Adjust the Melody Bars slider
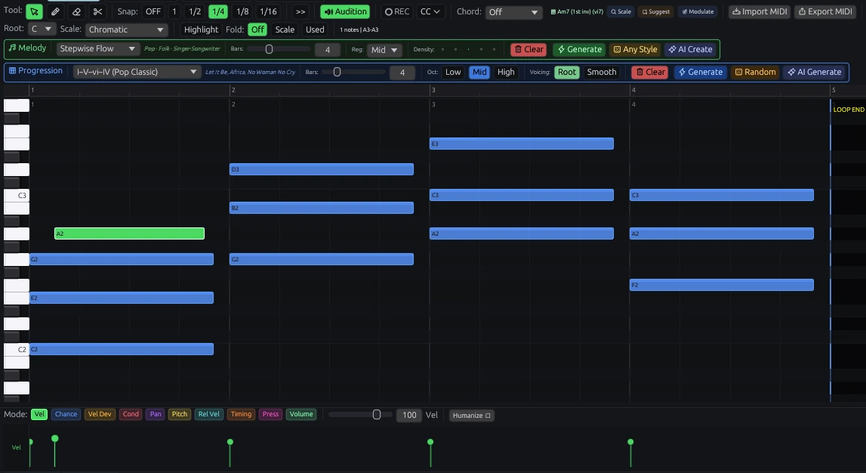 coord(279,49)
